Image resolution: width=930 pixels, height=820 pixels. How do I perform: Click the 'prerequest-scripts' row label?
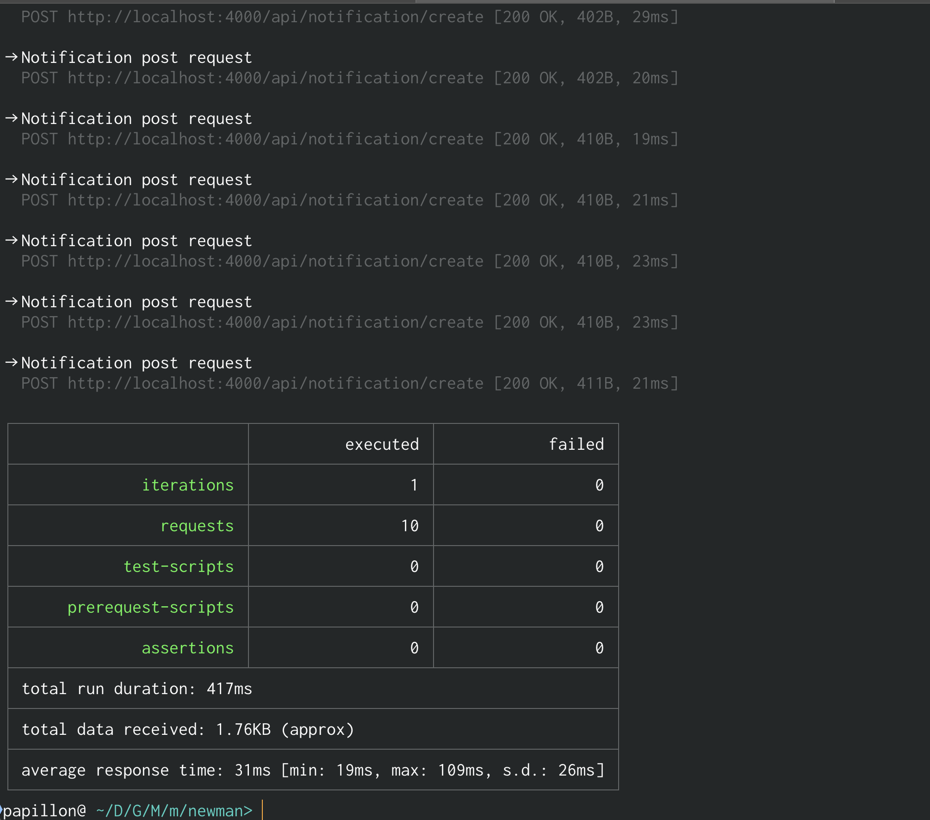(150, 607)
